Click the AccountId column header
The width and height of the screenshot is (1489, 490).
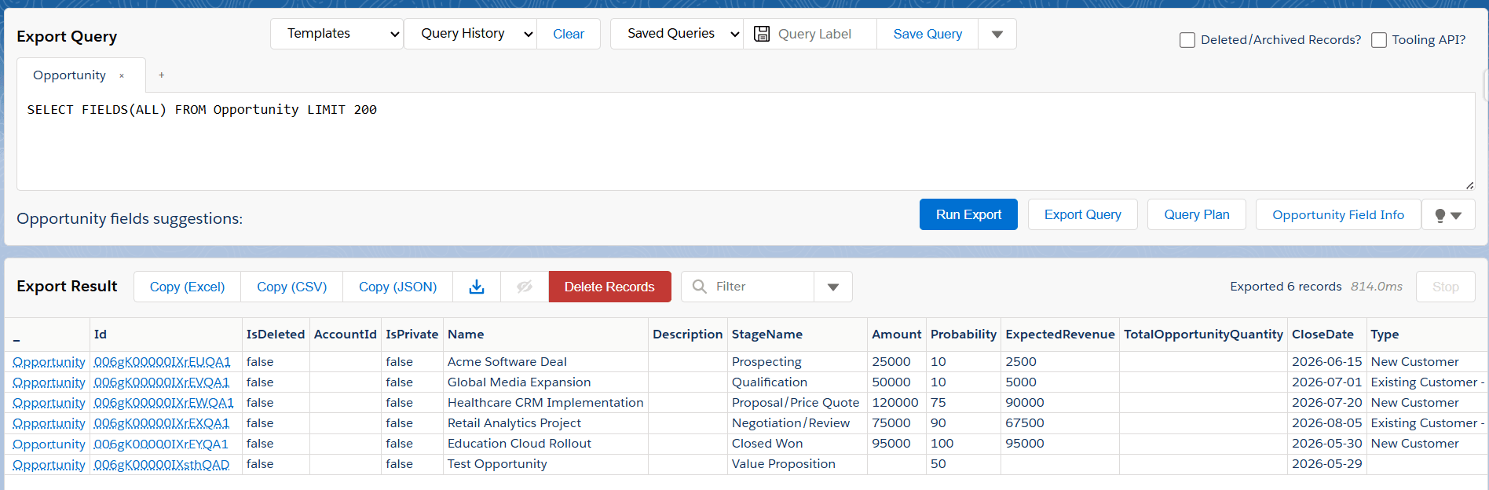[346, 335]
